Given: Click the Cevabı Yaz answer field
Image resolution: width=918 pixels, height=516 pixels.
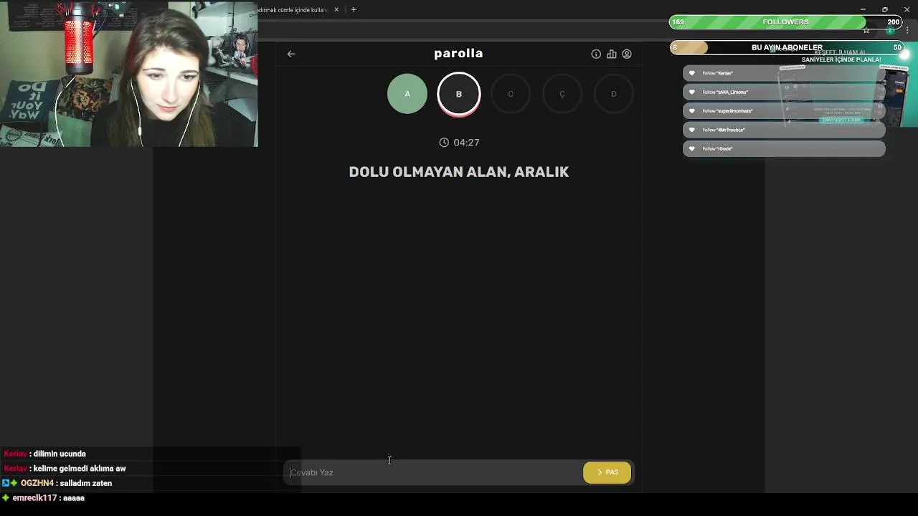Looking at the screenshot, I should pyautogui.click(x=433, y=472).
